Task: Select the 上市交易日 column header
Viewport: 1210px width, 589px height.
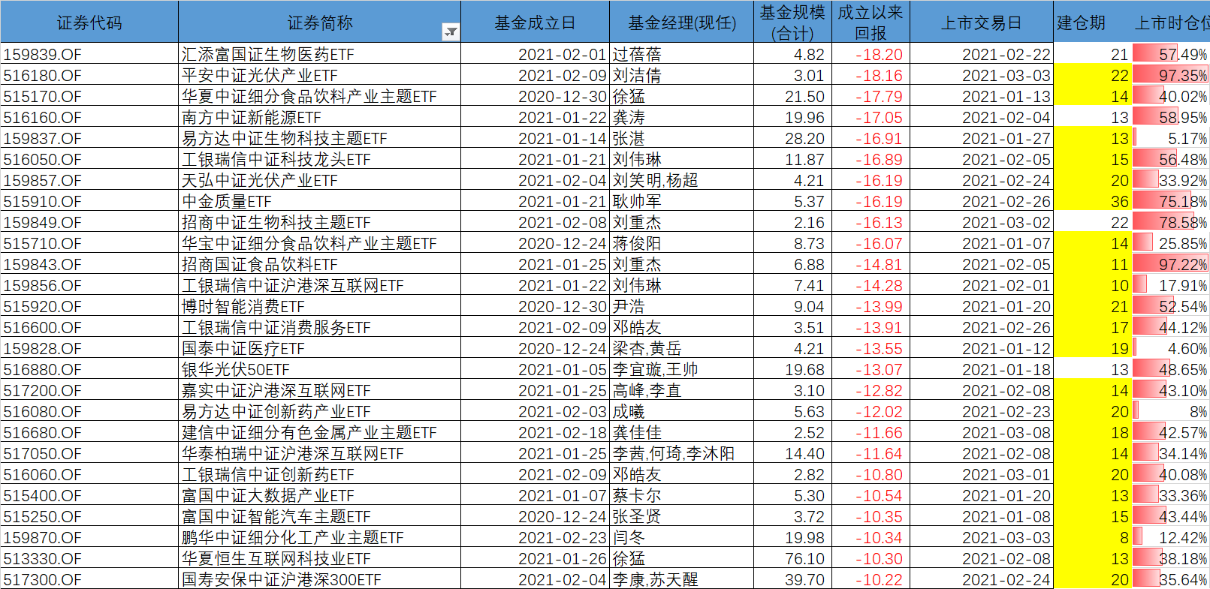Action: click(x=981, y=22)
